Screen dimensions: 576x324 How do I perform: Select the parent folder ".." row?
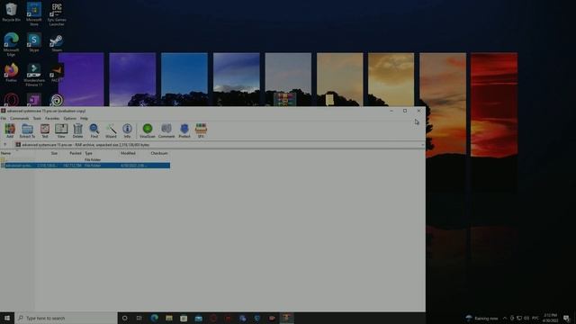[x=85, y=160]
